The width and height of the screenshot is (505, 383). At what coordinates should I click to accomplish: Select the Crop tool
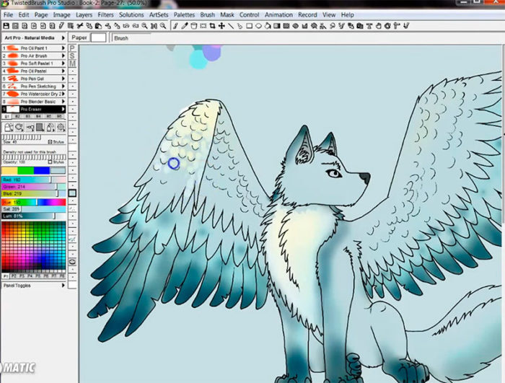coord(212,26)
